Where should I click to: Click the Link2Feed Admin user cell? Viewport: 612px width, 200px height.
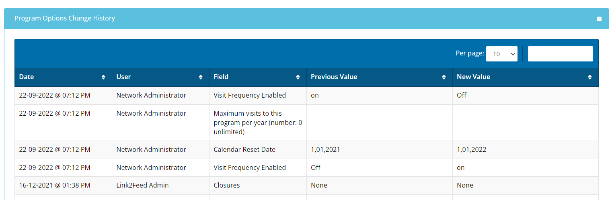(142, 185)
